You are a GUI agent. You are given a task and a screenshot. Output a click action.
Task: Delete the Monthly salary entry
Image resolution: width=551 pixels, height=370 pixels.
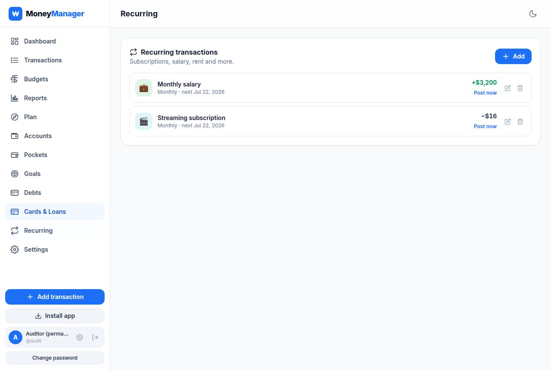pos(520,88)
